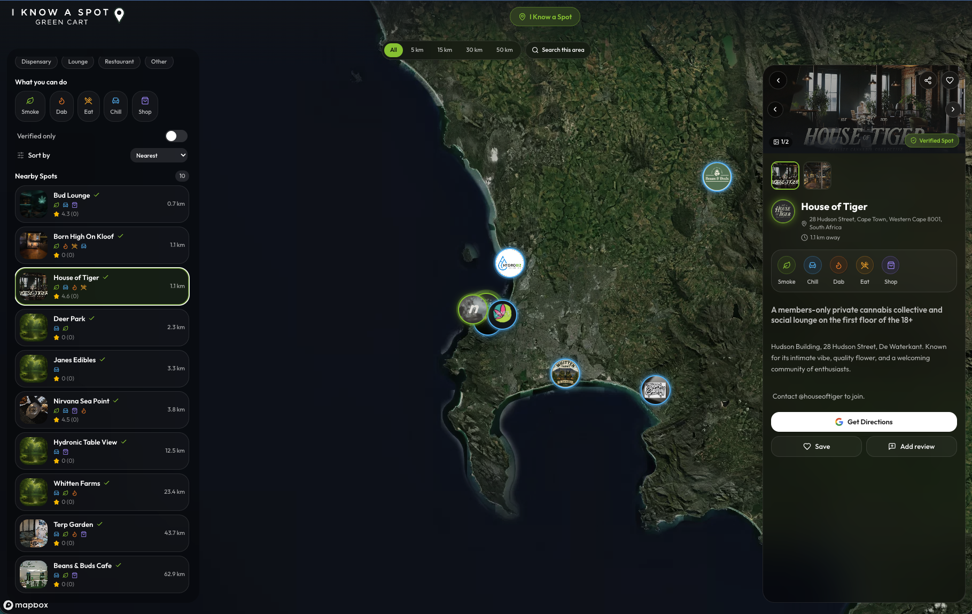Select second interior photo thumbnail
972x614 pixels.
(x=817, y=175)
